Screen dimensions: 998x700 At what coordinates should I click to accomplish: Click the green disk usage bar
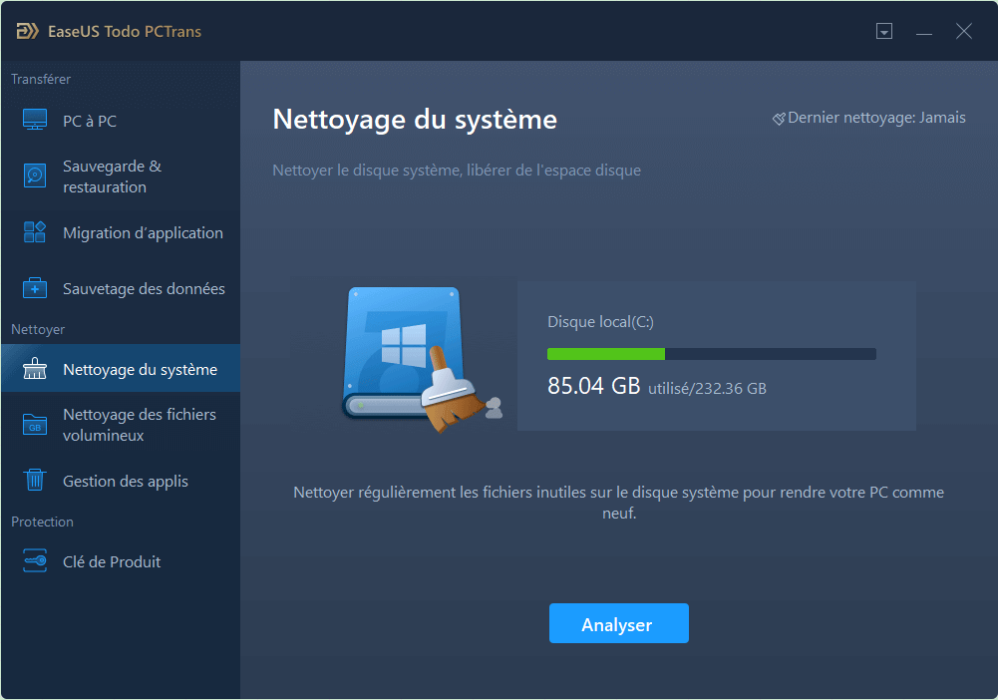[x=606, y=353]
